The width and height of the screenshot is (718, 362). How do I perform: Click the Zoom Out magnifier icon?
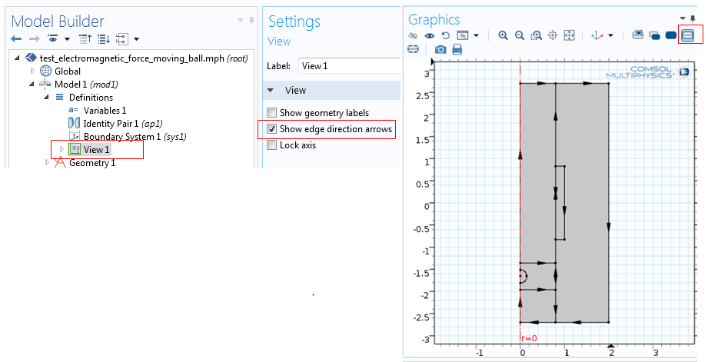point(520,35)
